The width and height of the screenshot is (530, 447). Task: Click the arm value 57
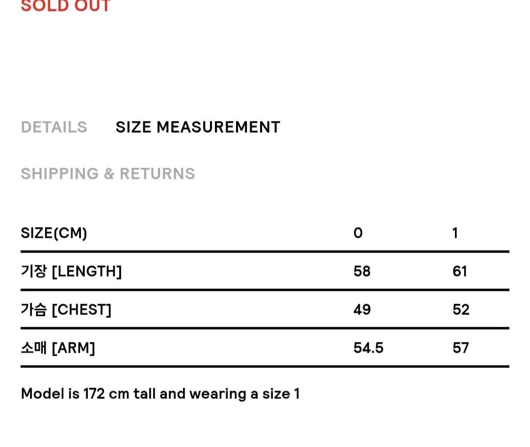tap(461, 348)
